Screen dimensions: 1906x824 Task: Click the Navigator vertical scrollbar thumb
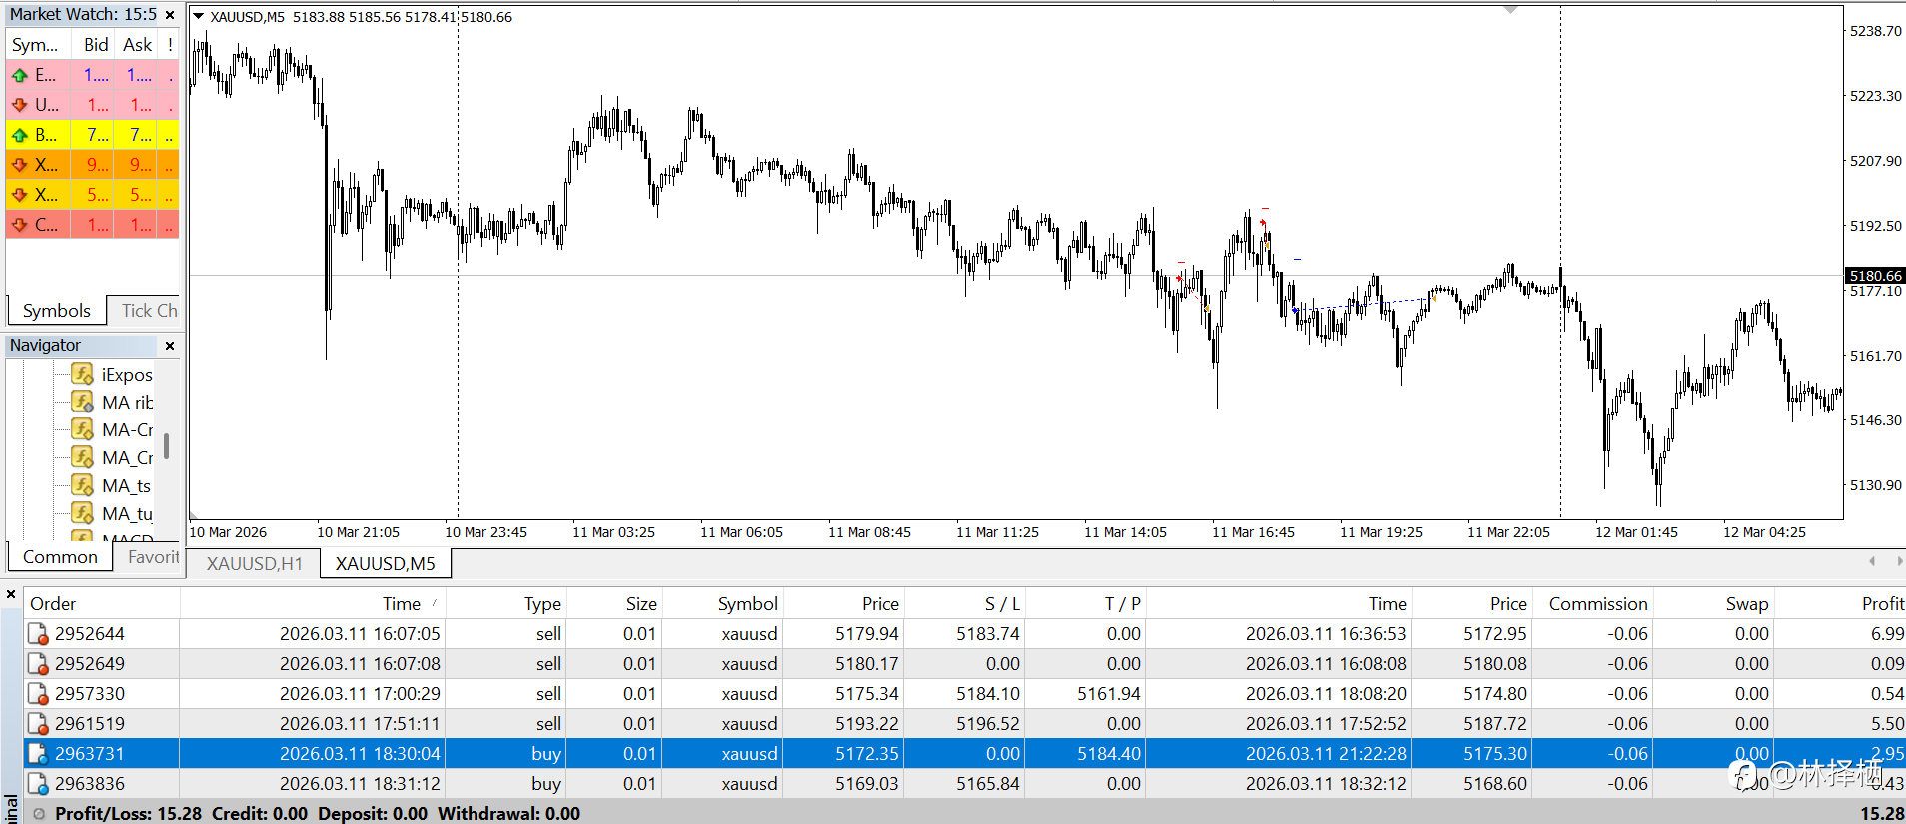(x=166, y=446)
